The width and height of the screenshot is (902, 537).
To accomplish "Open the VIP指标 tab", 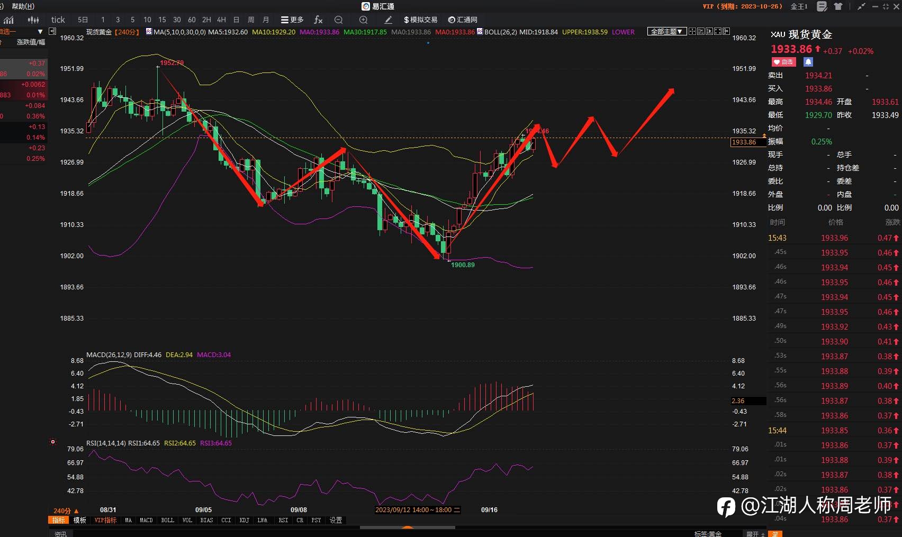I will [x=105, y=521].
